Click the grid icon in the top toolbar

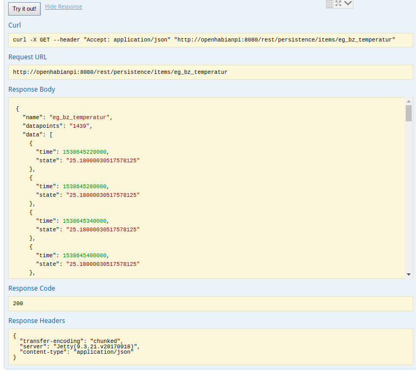330,4
